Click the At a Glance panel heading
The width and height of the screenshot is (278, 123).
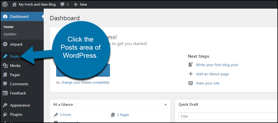(63, 104)
